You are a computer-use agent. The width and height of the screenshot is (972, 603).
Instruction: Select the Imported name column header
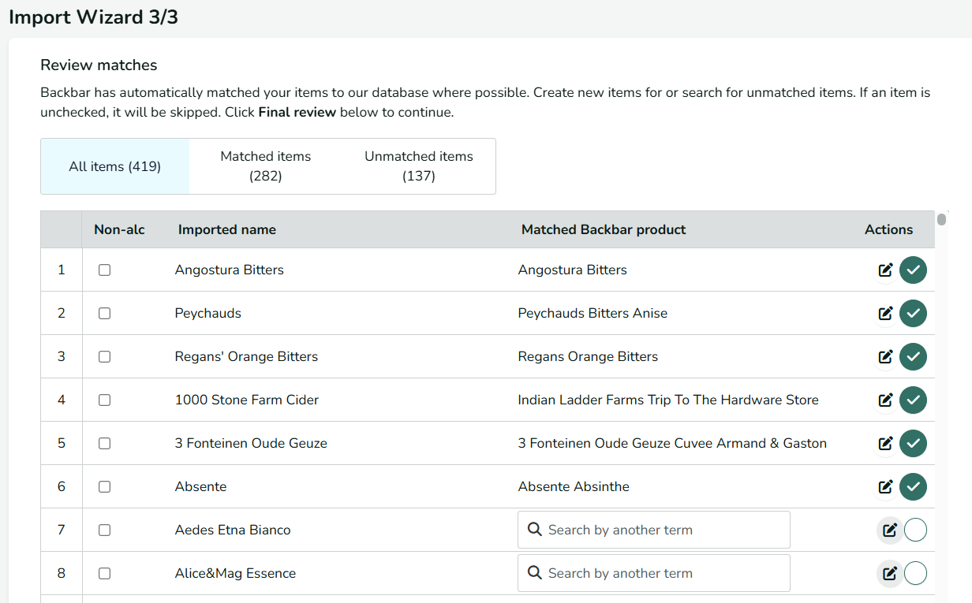227,230
